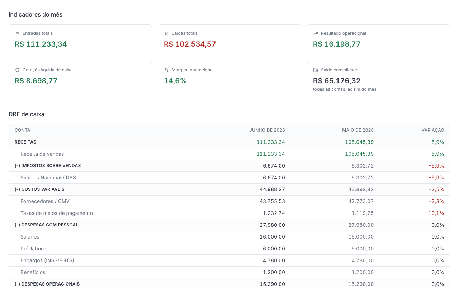Click the trend icon beside Resultado operacional
Viewport: 459px width, 287px height.
[316, 33]
